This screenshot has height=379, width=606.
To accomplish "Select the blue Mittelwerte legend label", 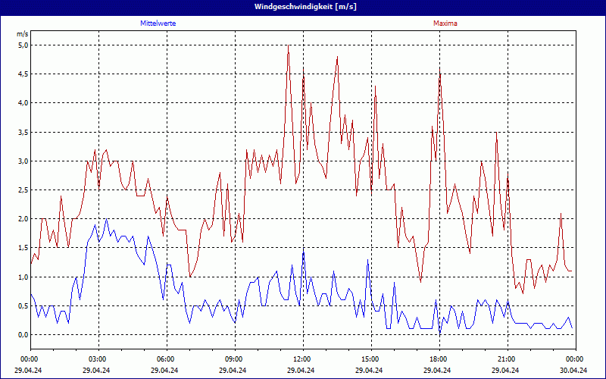I will (158, 23).
